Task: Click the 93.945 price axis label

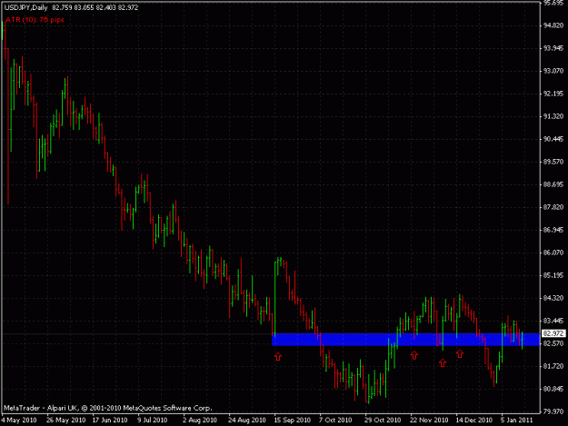Action: point(553,48)
